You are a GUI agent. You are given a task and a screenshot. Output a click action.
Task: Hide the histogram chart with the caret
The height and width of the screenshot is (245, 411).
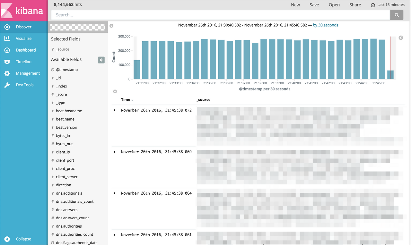(x=115, y=92)
